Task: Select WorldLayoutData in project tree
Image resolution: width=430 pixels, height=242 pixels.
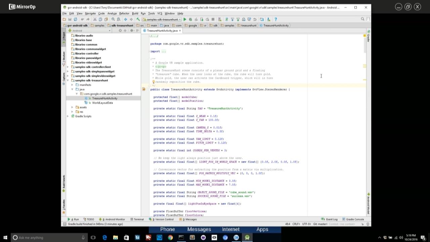Action: pyautogui.click(x=102, y=103)
